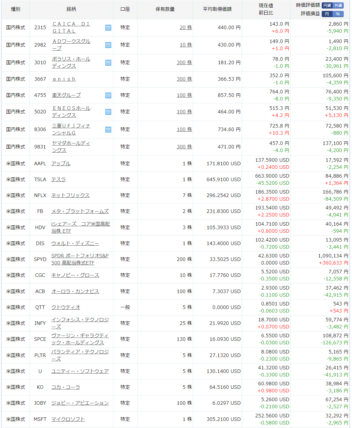352x428 pixels.
Task: Switch valuation display to 外貨
Action: pyautogui.click(x=338, y=5)
